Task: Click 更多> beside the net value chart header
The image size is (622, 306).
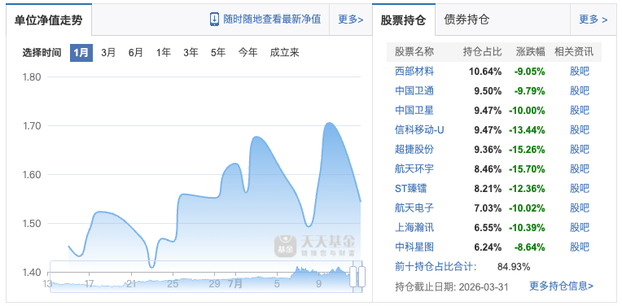Action: [x=351, y=20]
